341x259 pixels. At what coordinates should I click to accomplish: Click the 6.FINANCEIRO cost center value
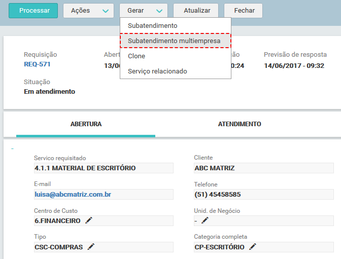pyautogui.click(x=58, y=221)
